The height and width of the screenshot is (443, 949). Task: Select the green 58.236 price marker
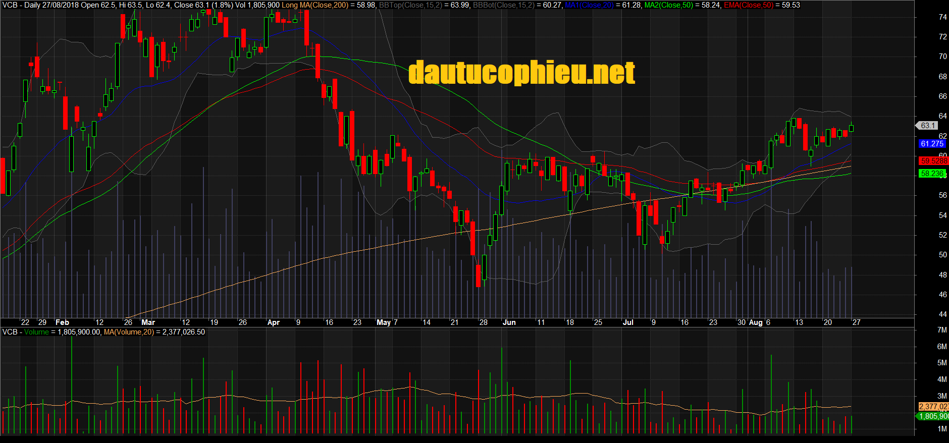click(x=932, y=174)
